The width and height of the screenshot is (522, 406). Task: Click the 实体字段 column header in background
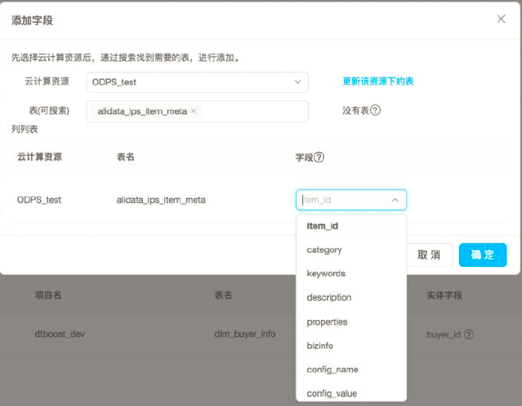tap(444, 295)
